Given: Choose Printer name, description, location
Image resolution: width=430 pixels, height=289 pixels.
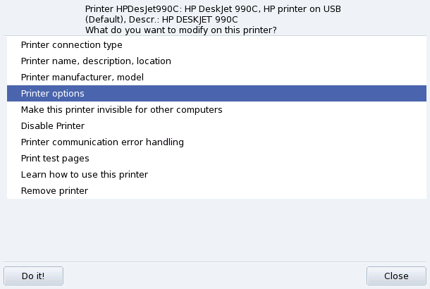Looking at the screenshot, I should [x=96, y=61].
